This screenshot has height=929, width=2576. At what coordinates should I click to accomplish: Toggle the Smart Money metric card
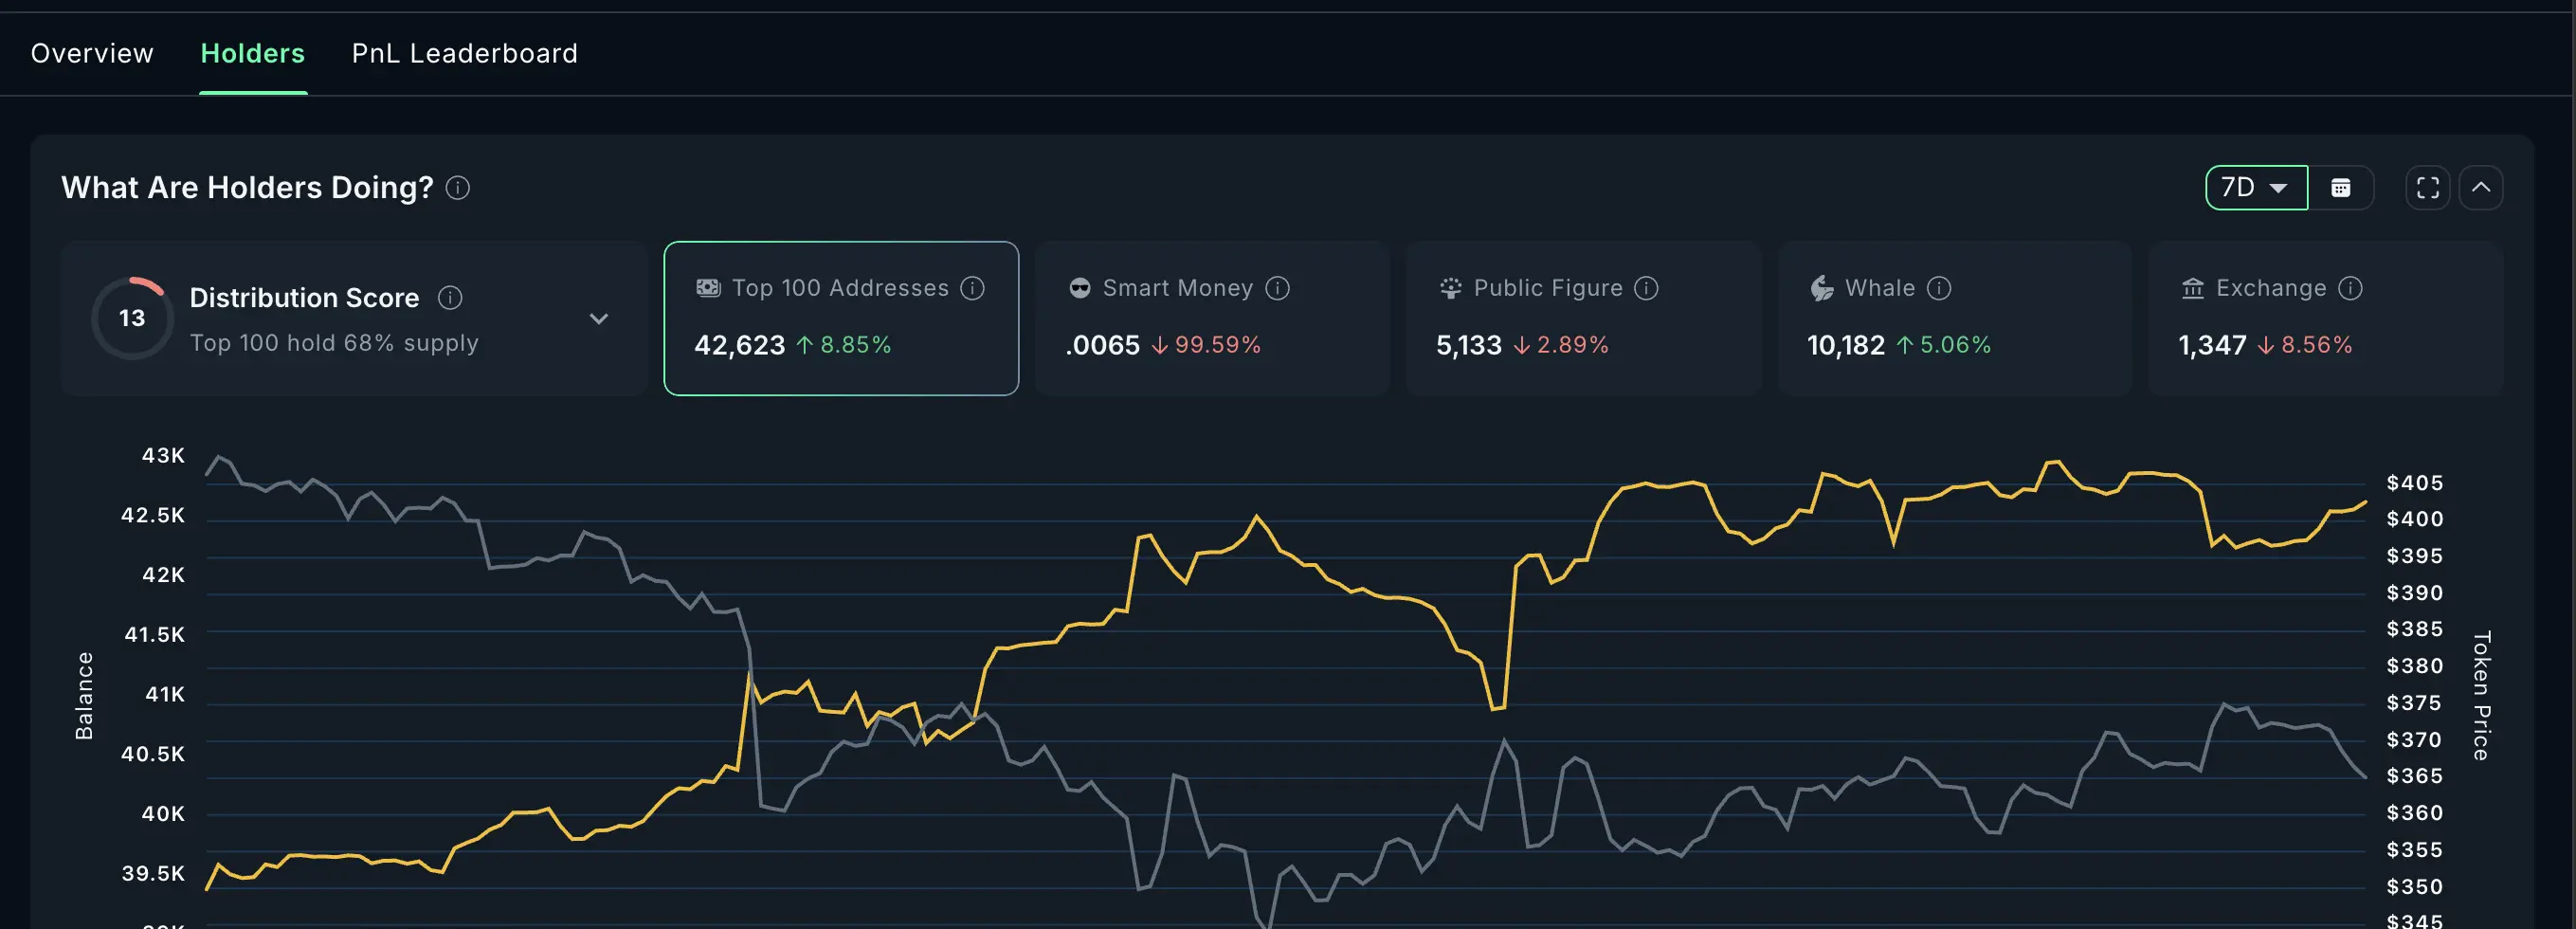tap(1211, 318)
